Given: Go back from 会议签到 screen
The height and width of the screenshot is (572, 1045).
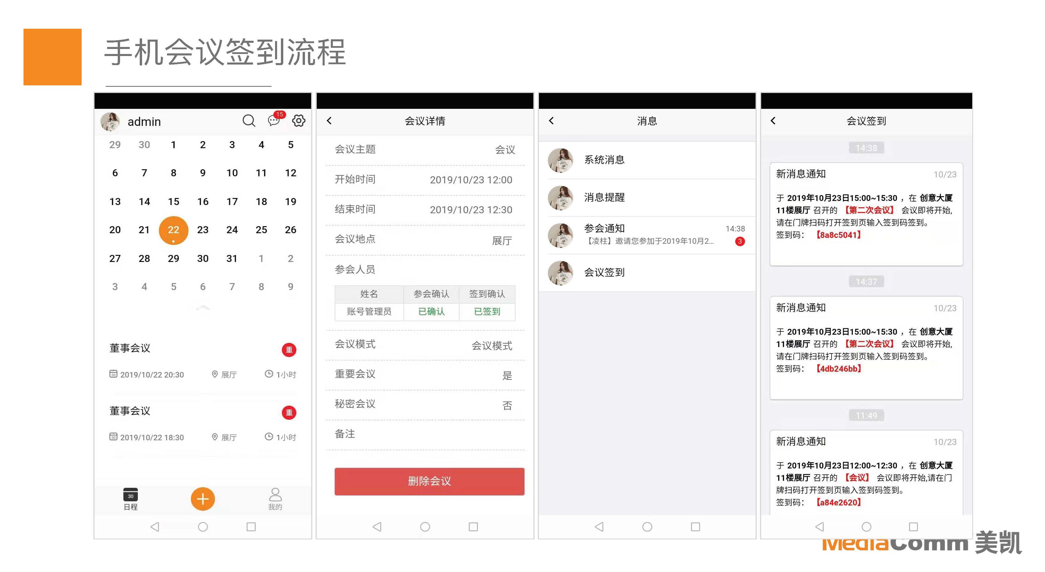Looking at the screenshot, I should 773,120.
